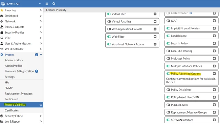Expand Security Fabric chevron

click(41, 116)
